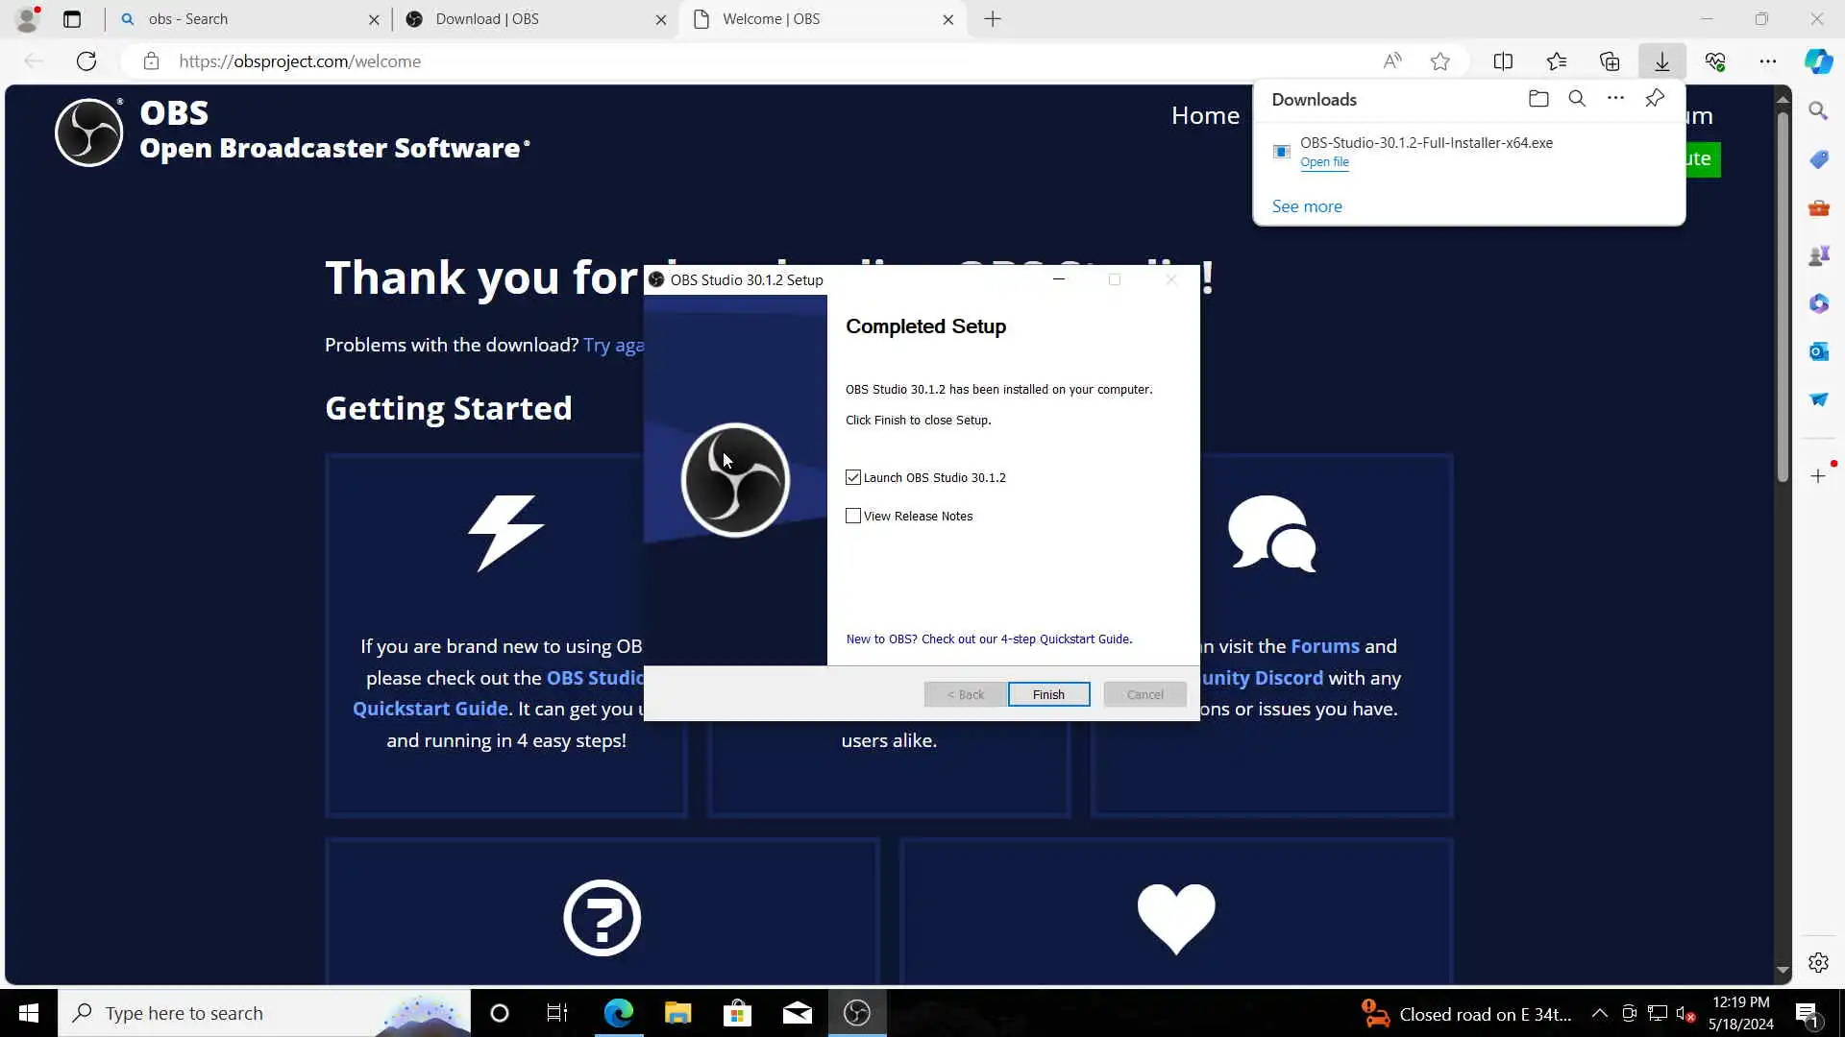Show hidden system tray icons chevron

1599,1013
